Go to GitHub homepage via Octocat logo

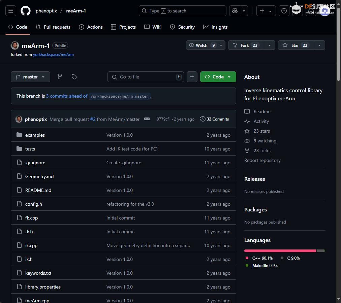click(x=26, y=11)
